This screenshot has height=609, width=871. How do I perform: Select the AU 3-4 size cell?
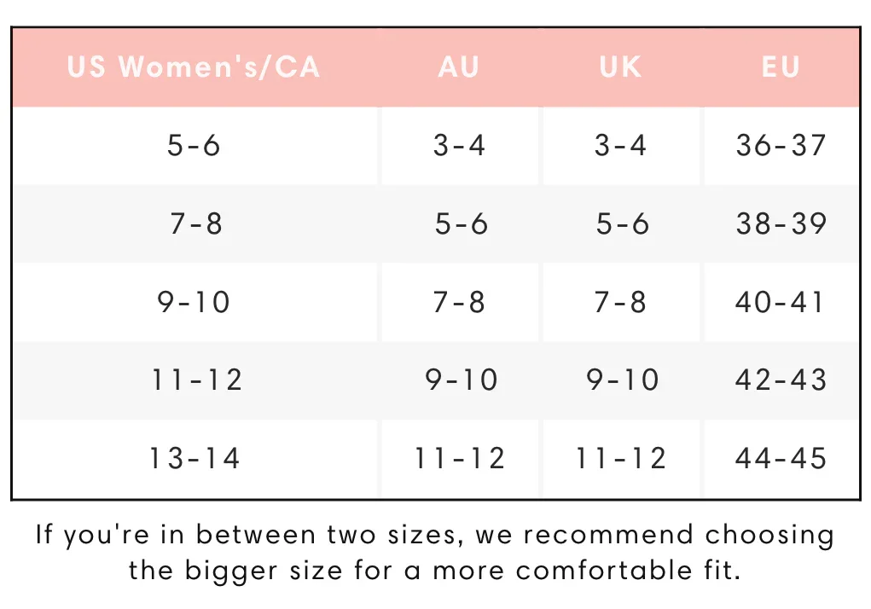click(459, 145)
